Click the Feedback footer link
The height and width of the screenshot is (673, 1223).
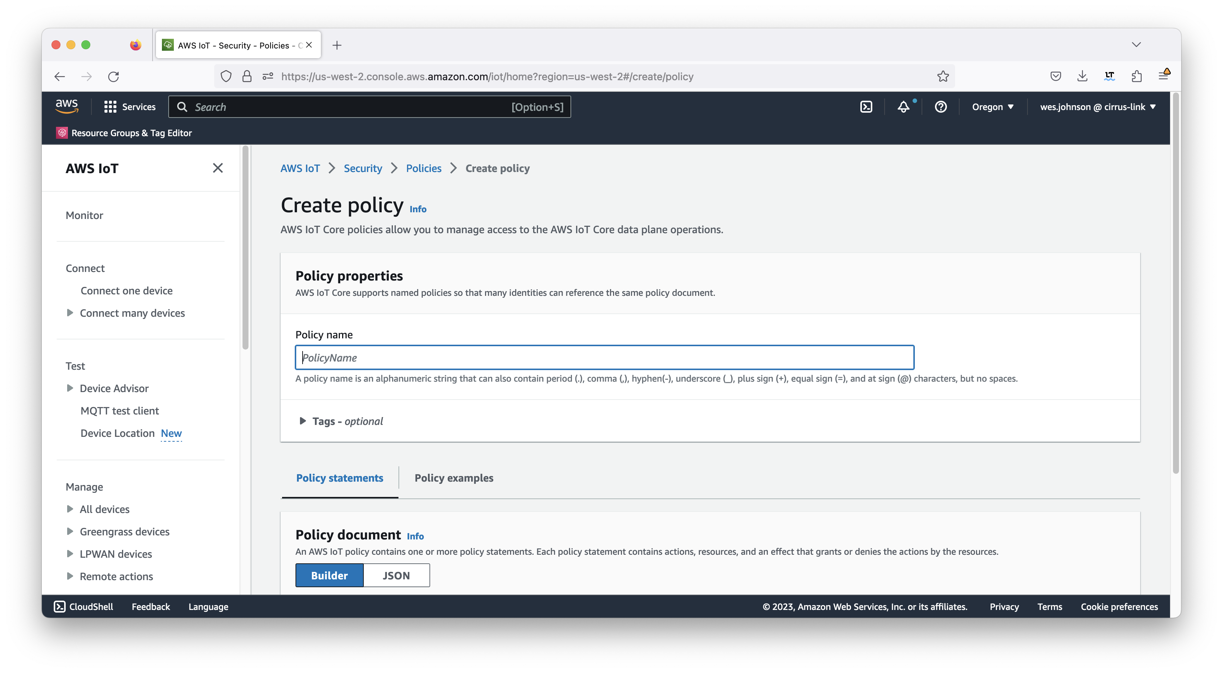click(x=150, y=607)
